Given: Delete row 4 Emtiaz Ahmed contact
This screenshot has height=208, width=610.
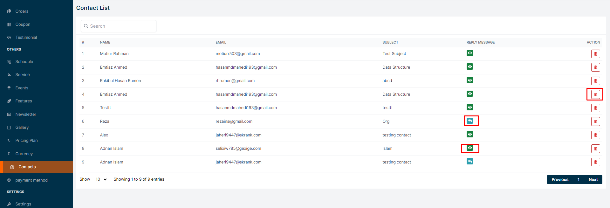Looking at the screenshot, I should coord(595,94).
